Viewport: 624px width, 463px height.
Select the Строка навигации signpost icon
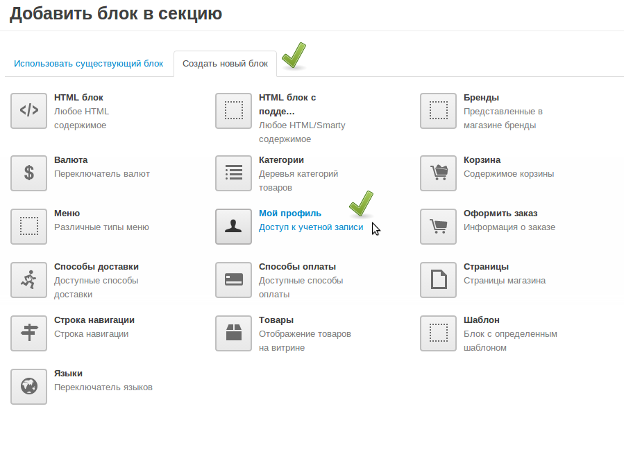coord(28,333)
